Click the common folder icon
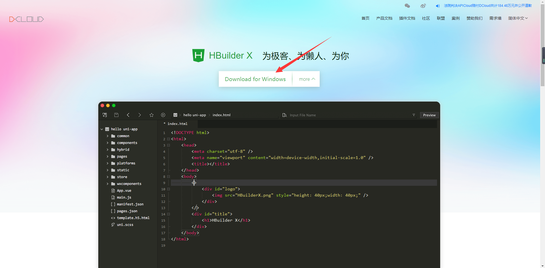The image size is (545, 268). pyautogui.click(x=113, y=136)
